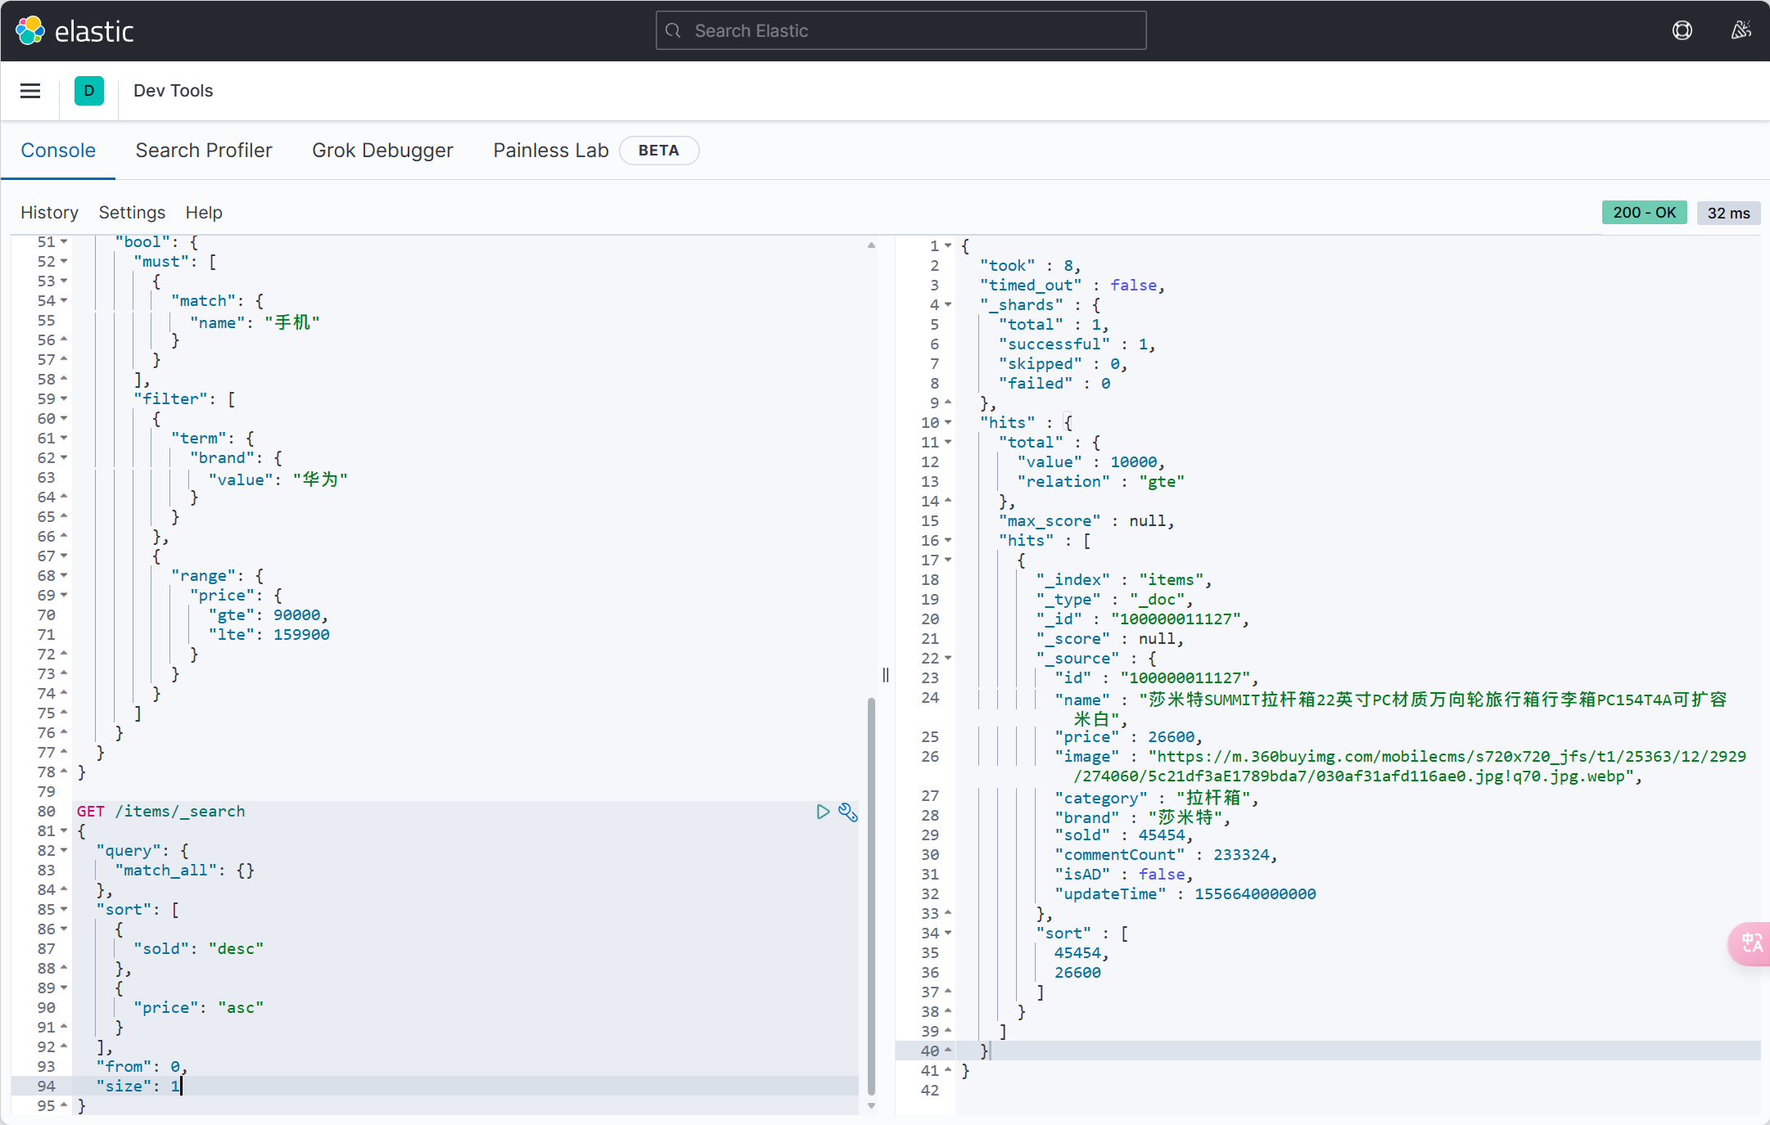Open the wrench request options icon
This screenshot has width=1770, height=1125.
848,812
